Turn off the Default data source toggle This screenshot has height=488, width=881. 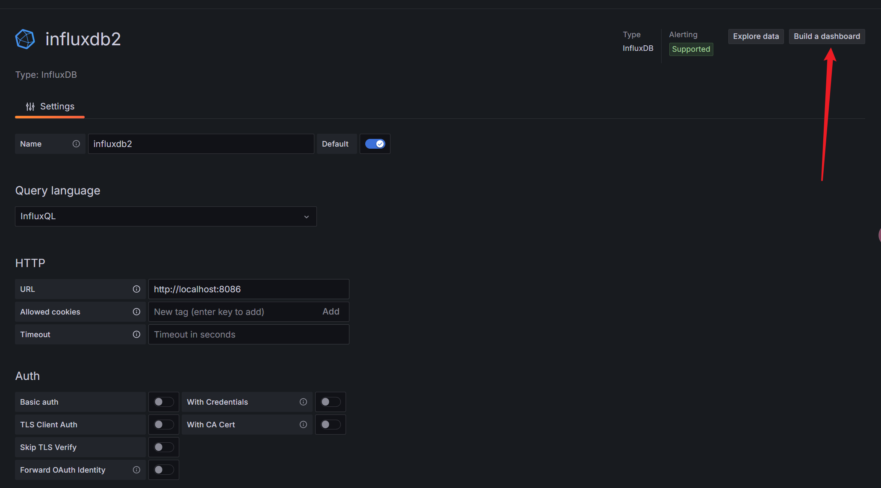375,144
